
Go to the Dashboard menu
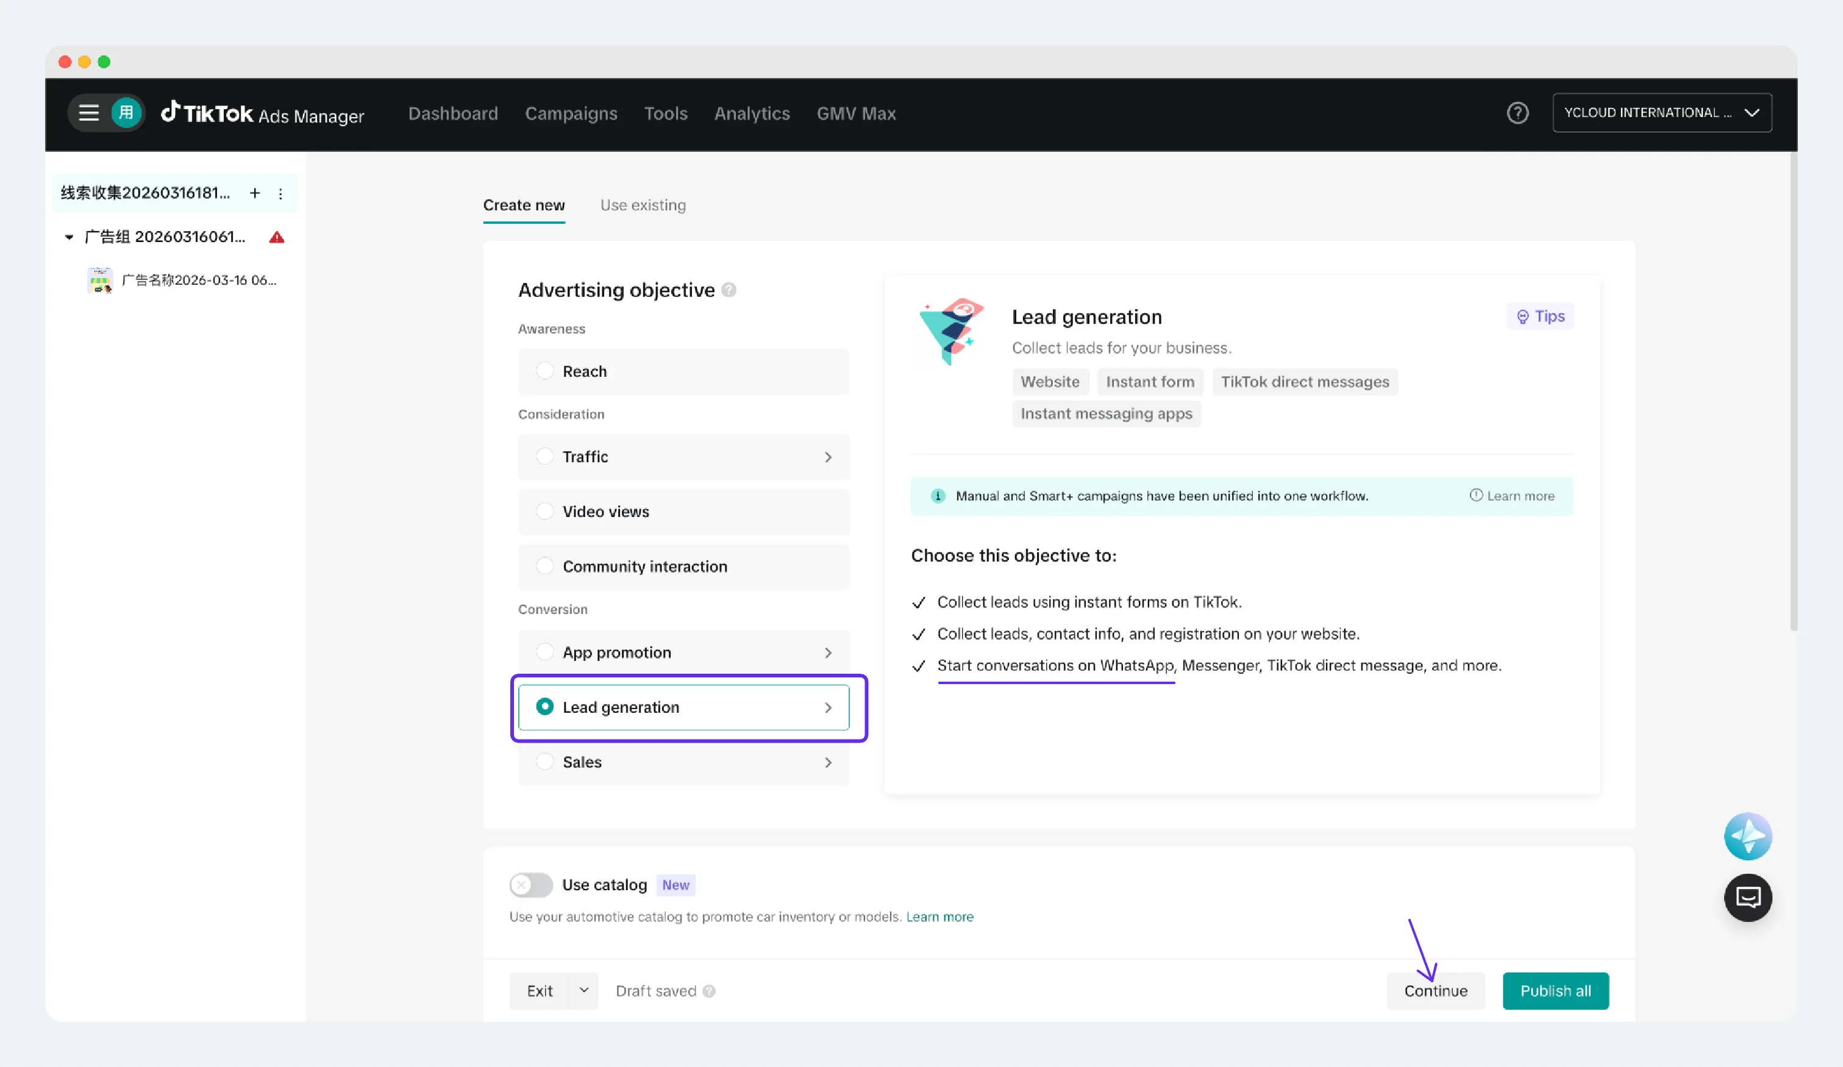point(453,113)
